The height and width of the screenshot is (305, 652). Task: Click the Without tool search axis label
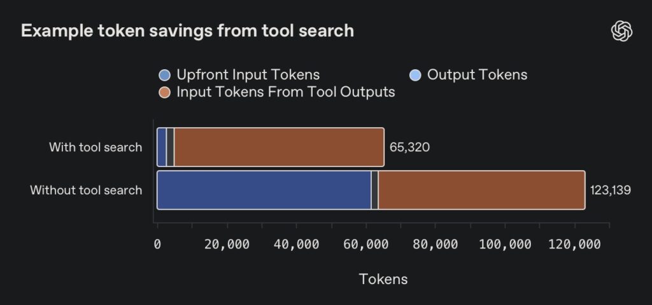coord(86,190)
